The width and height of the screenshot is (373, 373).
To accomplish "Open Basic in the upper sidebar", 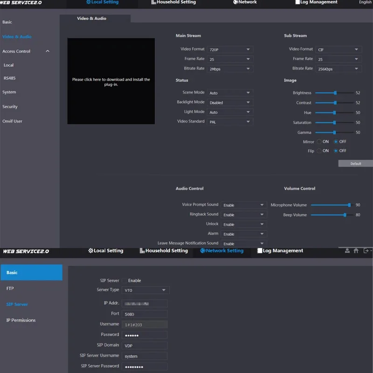I will [7, 22].
